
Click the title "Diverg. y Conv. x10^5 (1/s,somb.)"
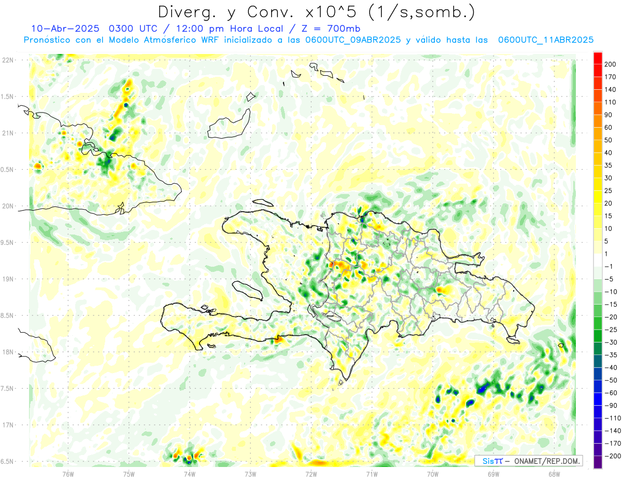[x=316, y=12]
